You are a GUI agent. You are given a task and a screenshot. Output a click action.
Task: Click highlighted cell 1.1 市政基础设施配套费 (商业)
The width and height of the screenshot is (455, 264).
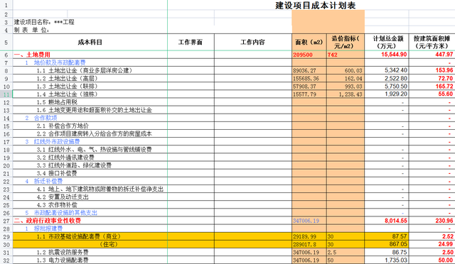[x=90, y=236]
